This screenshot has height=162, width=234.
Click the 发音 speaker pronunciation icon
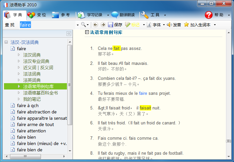pyautogui.click(x=169, y=25)
